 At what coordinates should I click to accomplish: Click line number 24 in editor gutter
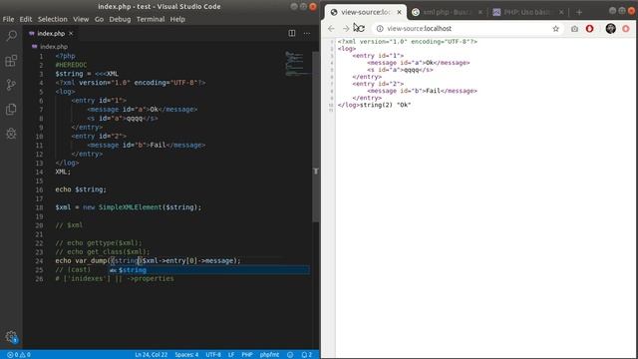tap(39, 261)
